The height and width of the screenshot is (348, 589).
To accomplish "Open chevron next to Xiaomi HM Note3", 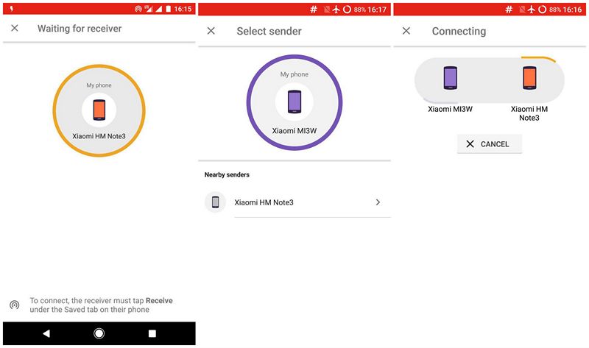I will coord(378,202).
